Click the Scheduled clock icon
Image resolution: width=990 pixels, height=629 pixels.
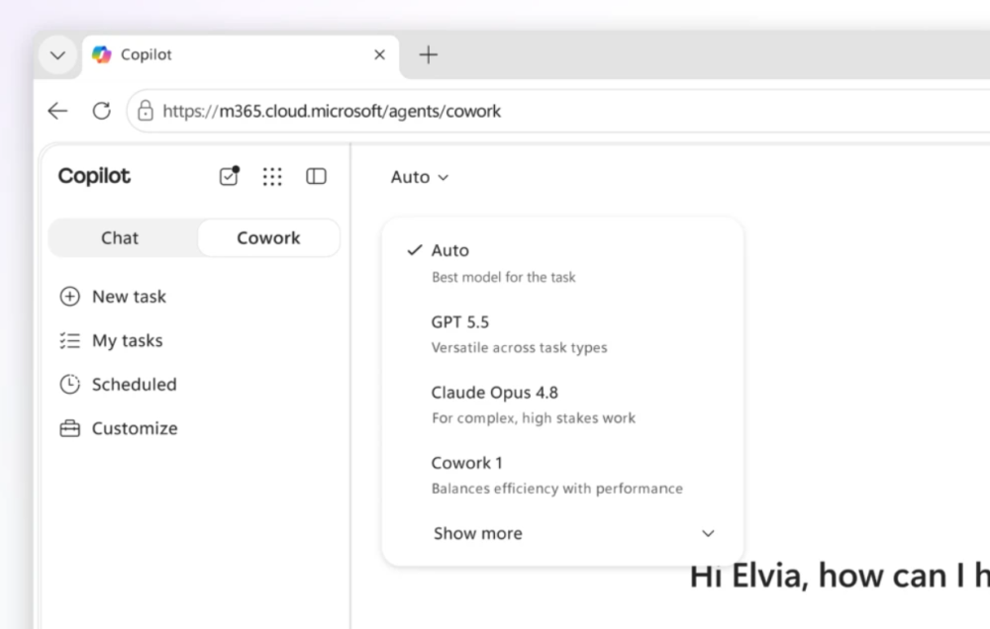point(69,384)
